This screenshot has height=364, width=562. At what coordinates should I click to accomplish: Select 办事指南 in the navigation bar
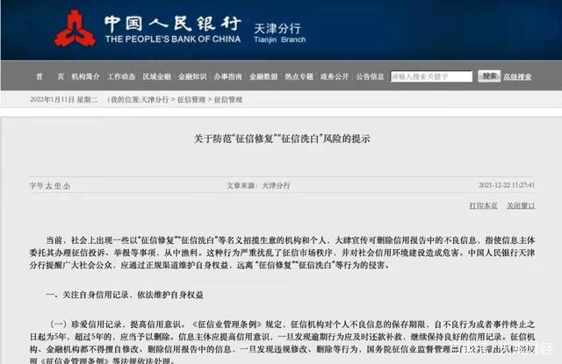(228, 76)
